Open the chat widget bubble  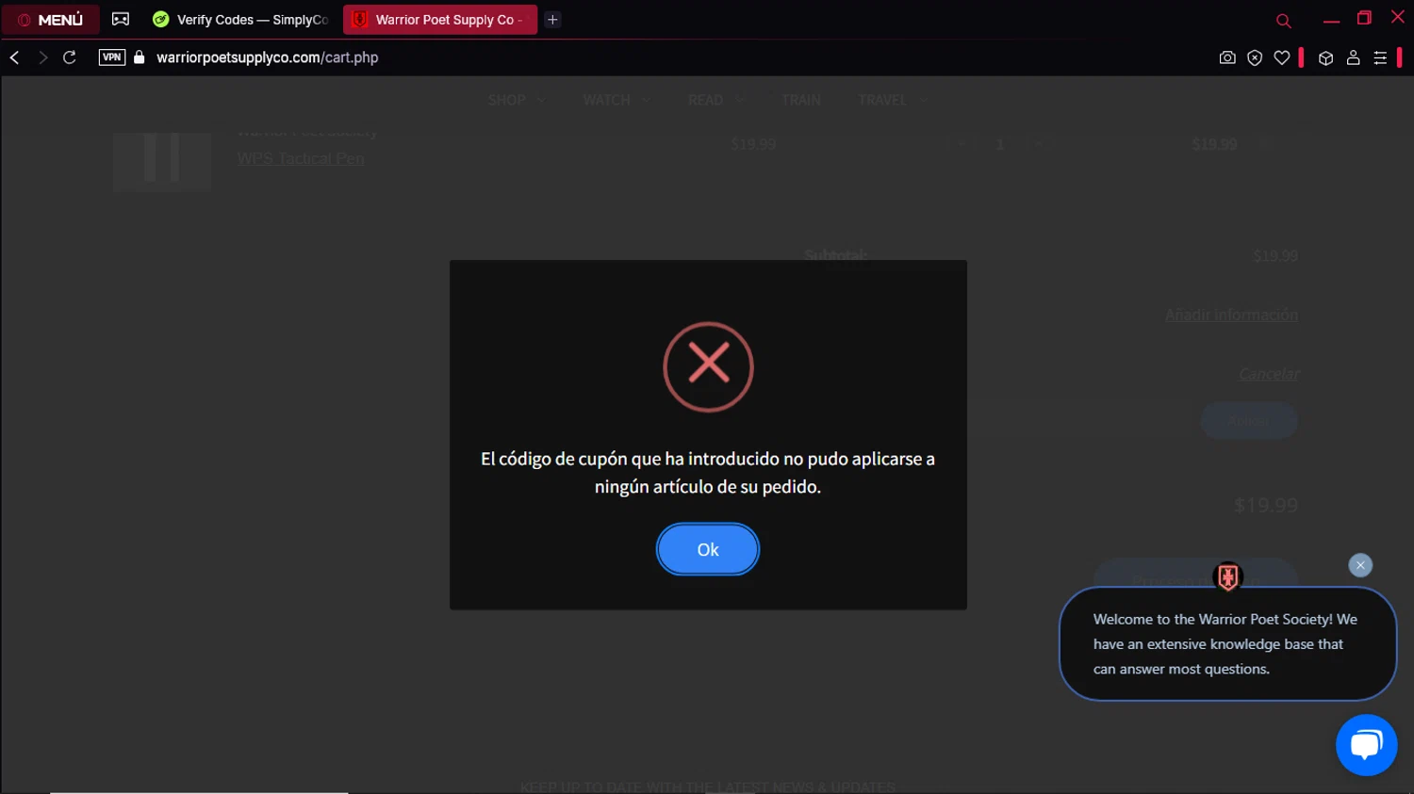(1366, 745)
